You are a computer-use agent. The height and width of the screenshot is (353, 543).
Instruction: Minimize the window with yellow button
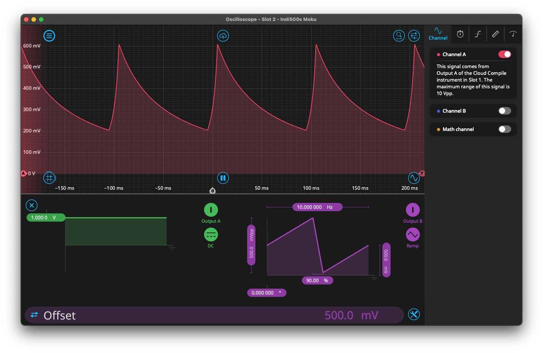[x=34, y=19]
